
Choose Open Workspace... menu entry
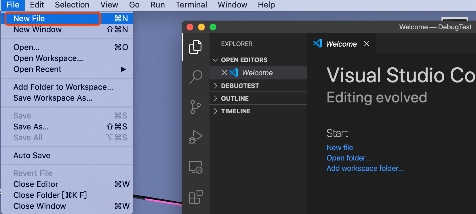point(67,58)
